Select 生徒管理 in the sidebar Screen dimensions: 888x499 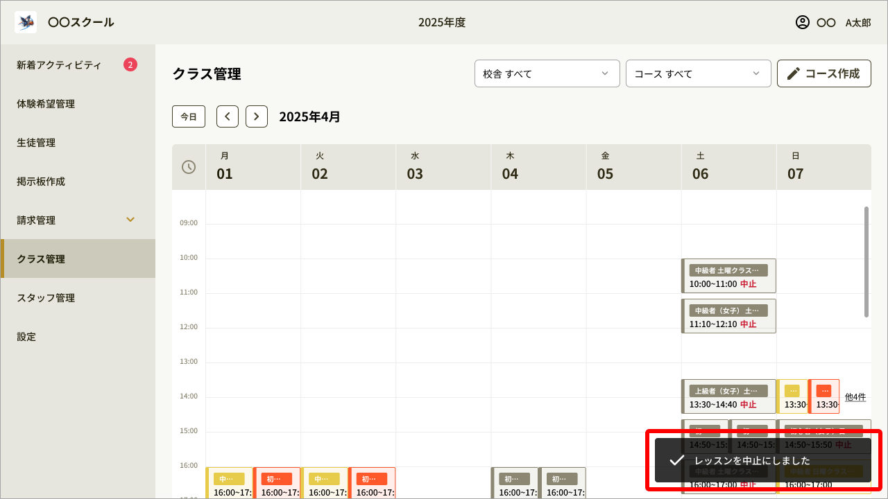tap(36, 143)
